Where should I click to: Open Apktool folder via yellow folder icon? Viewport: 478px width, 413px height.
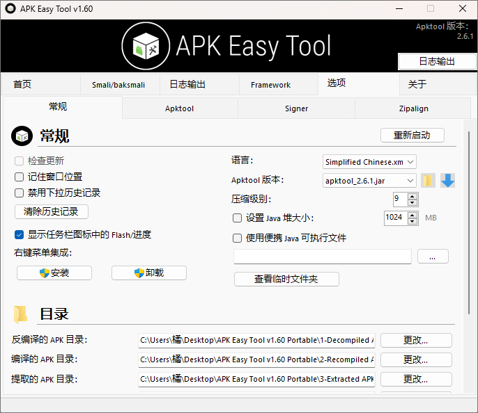(x=428, y=181)
